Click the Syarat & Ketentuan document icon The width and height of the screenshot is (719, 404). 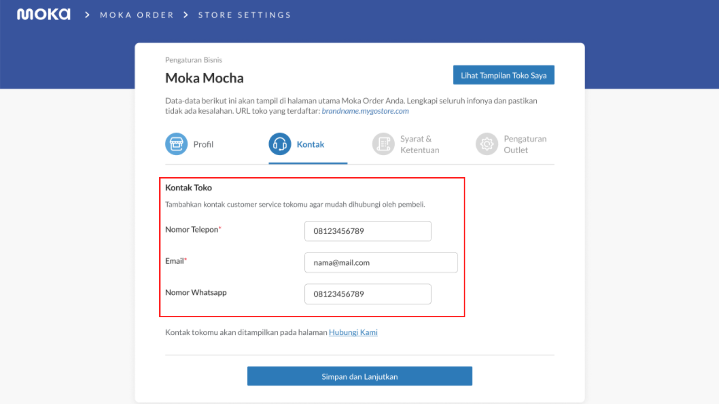click(383, 144)
